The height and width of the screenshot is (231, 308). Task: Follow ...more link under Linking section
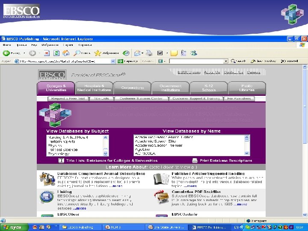(x=80, y=208)
